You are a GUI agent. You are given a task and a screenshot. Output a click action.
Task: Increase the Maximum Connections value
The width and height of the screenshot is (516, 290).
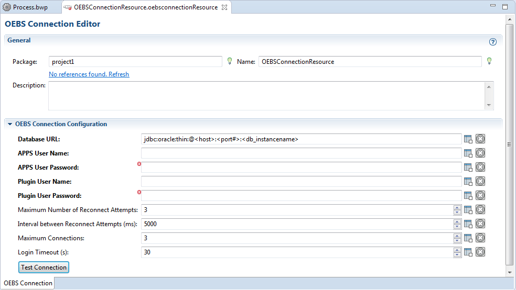457,236
